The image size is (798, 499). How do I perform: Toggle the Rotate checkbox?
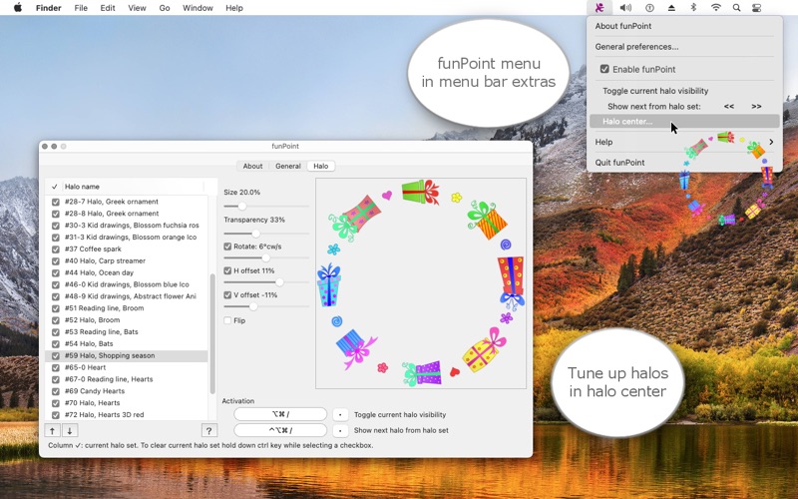(x=227, y=247)
